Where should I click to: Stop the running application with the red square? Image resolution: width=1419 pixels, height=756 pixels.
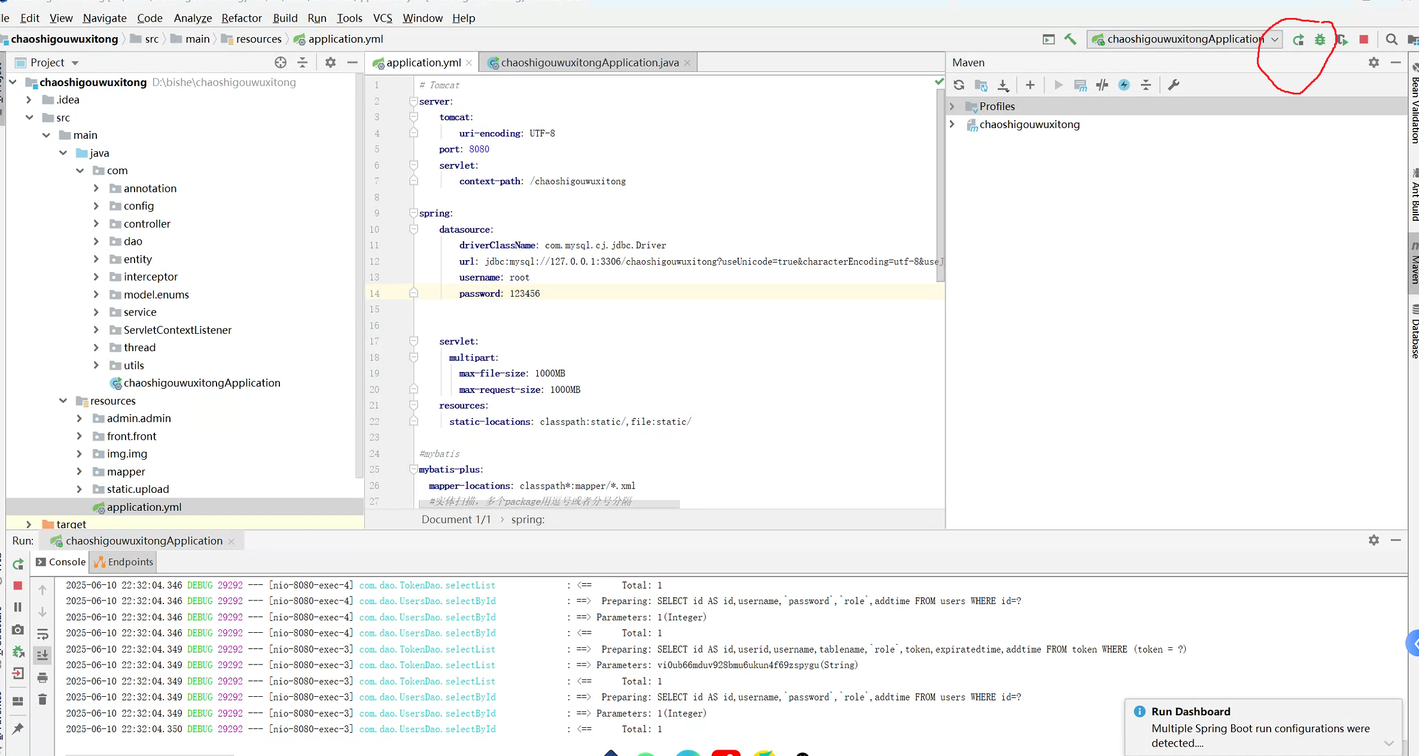(1364, 39)
